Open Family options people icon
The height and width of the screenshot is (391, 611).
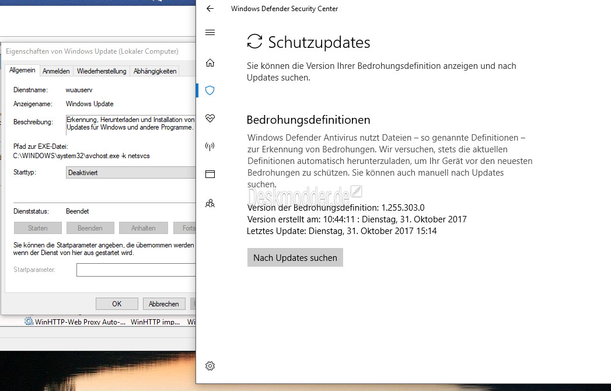point(210,203)
